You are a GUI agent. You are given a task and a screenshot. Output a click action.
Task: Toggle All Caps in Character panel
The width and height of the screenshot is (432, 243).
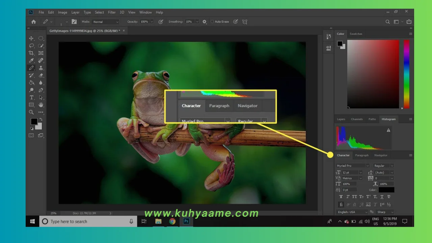point(354,197)
